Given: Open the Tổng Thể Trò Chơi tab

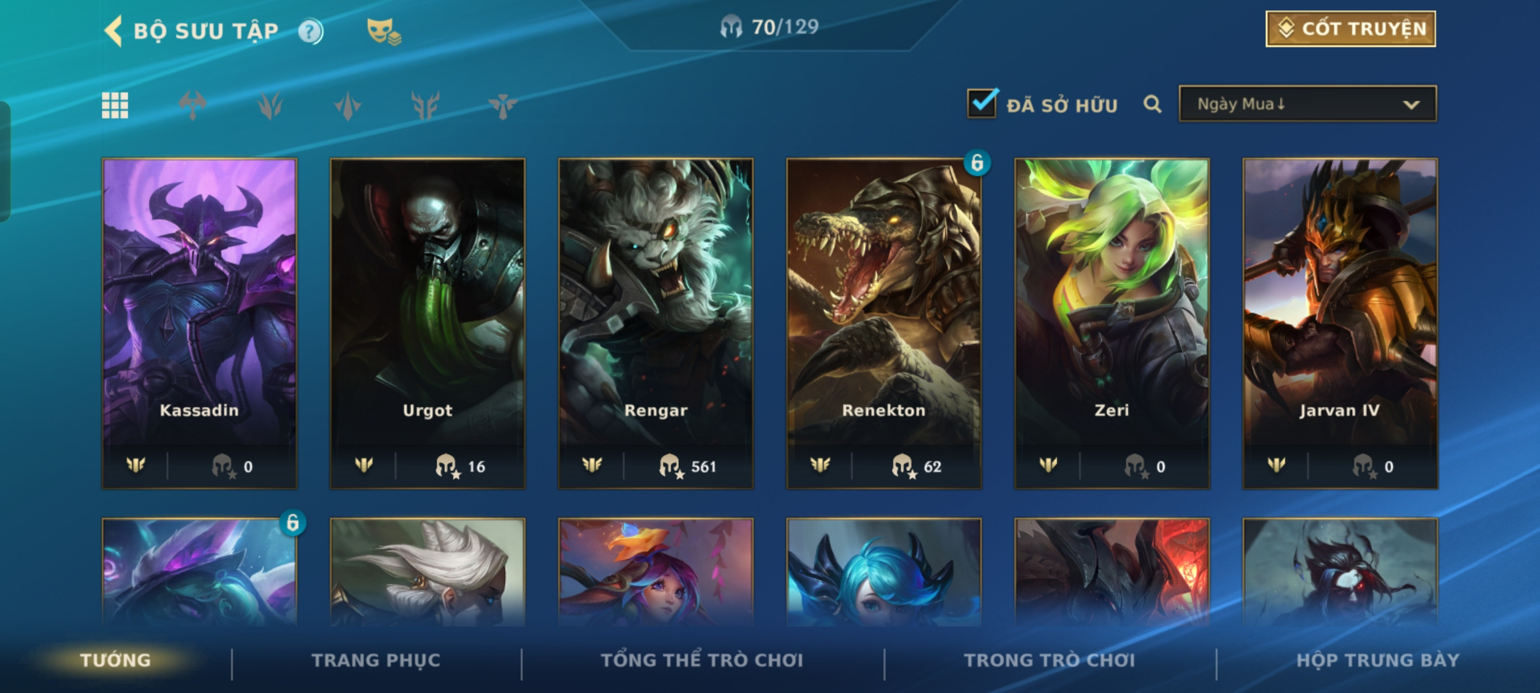Looking at the screenshot, I should [x=702, y=660].
